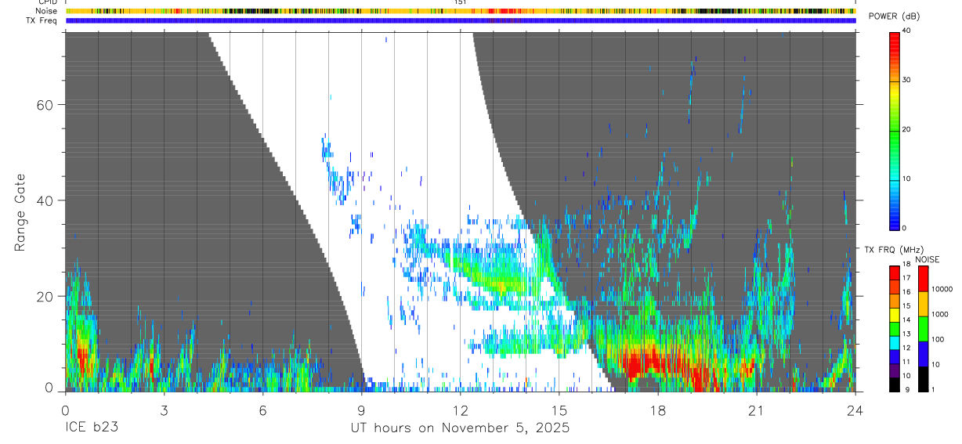Image resolution: width=962 pixels, height=444 pixels.
Task: Click the 15 tick on the UT hours axis
Action: tap(559, 410)
